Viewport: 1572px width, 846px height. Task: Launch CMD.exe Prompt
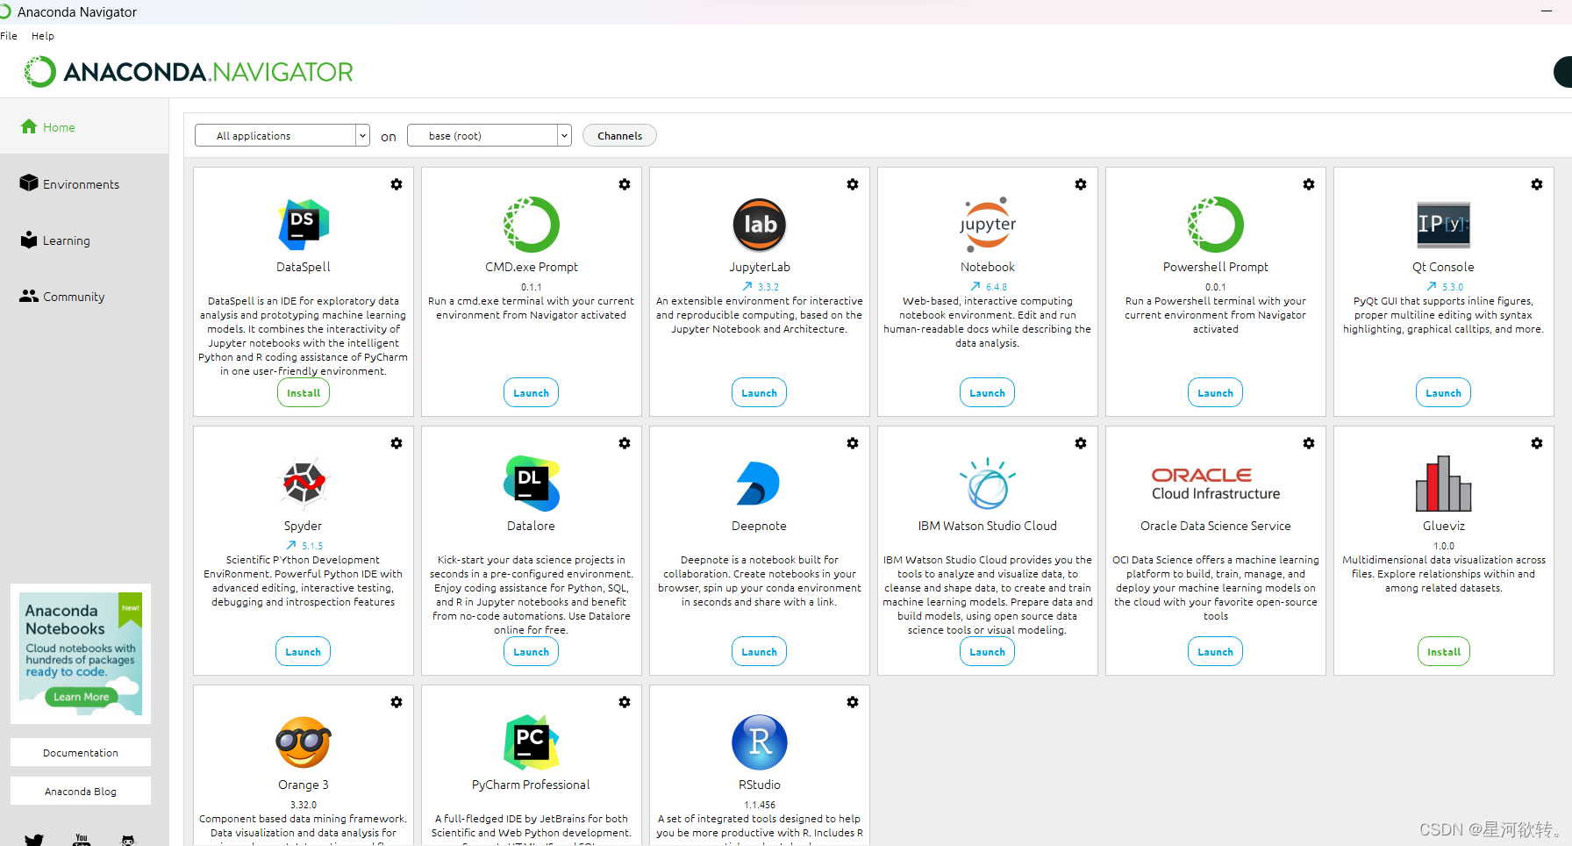click(532, 392)
